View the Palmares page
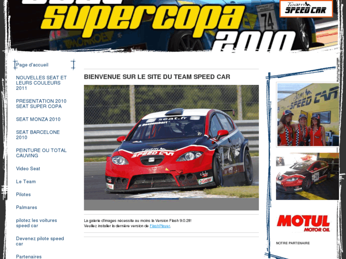This screenshot has width=346, height=259. coord(27,207)
